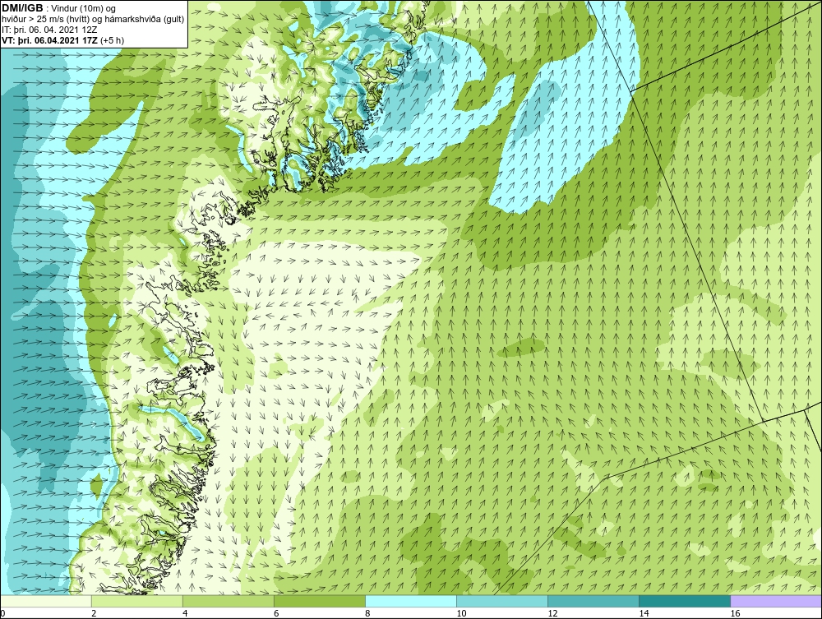Click the legend scale label 10
Screen dimensions: 822x619
point(461,613)
